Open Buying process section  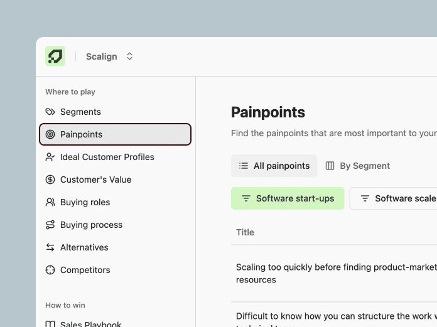115,225
